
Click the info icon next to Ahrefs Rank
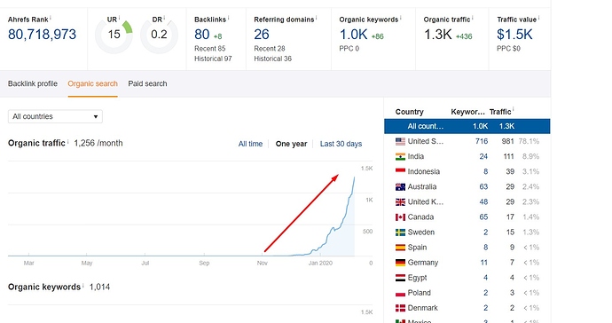pos(51,18)
